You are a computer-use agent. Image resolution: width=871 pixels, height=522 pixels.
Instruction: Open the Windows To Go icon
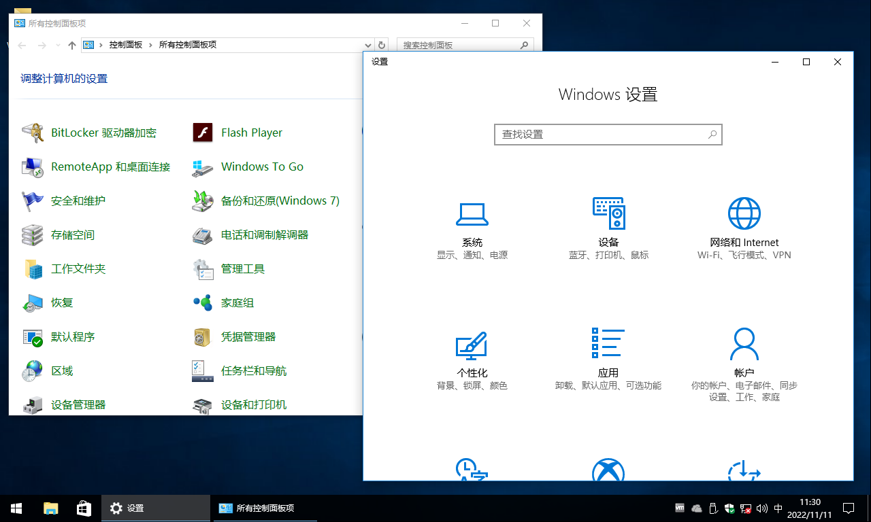click(203, 167)
